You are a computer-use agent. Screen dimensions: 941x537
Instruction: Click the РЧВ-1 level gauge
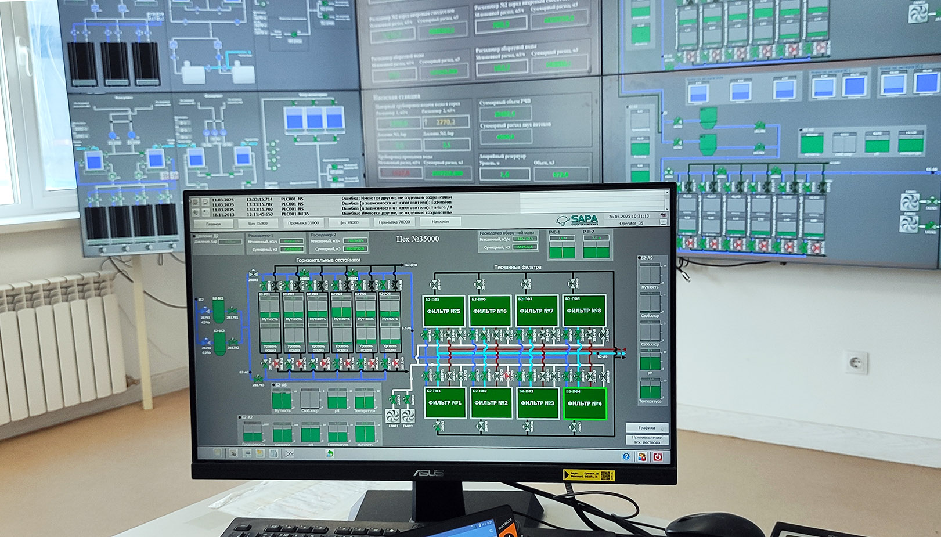point(562,248)
